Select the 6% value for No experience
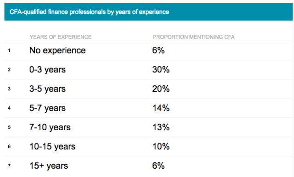 158,50
